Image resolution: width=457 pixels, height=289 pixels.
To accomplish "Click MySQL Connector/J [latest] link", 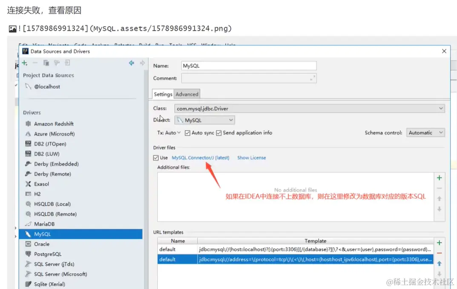I will [201, 157].
